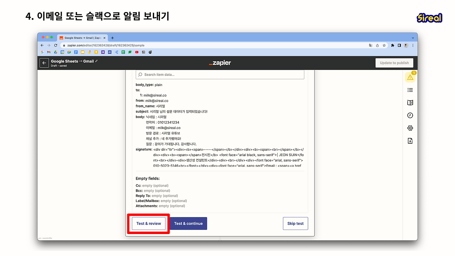Open Chrome profile avatar
The height and width of the screenshot is (256, 455).
(406, 46)
